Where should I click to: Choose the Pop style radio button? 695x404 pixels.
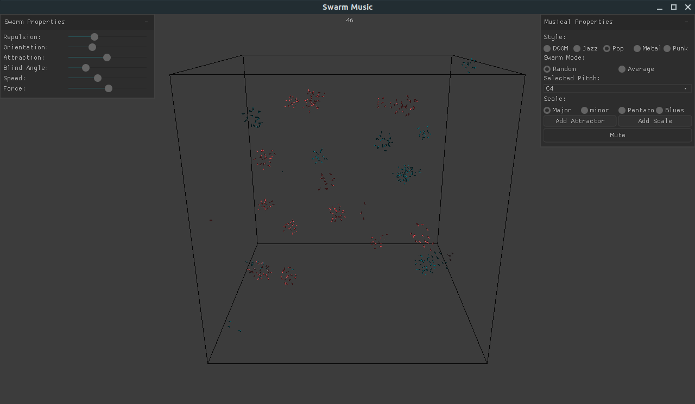607,48
